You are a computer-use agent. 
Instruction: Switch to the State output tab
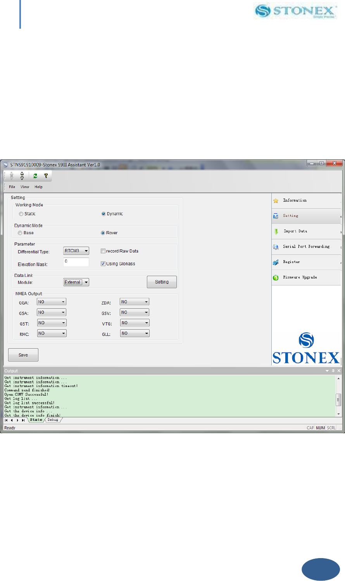coord(36,420)
